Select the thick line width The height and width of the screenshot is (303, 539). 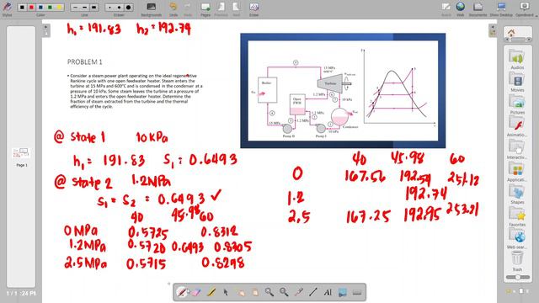[93, 7]
